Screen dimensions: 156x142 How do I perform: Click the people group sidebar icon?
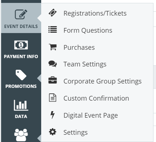coord(21,135)
